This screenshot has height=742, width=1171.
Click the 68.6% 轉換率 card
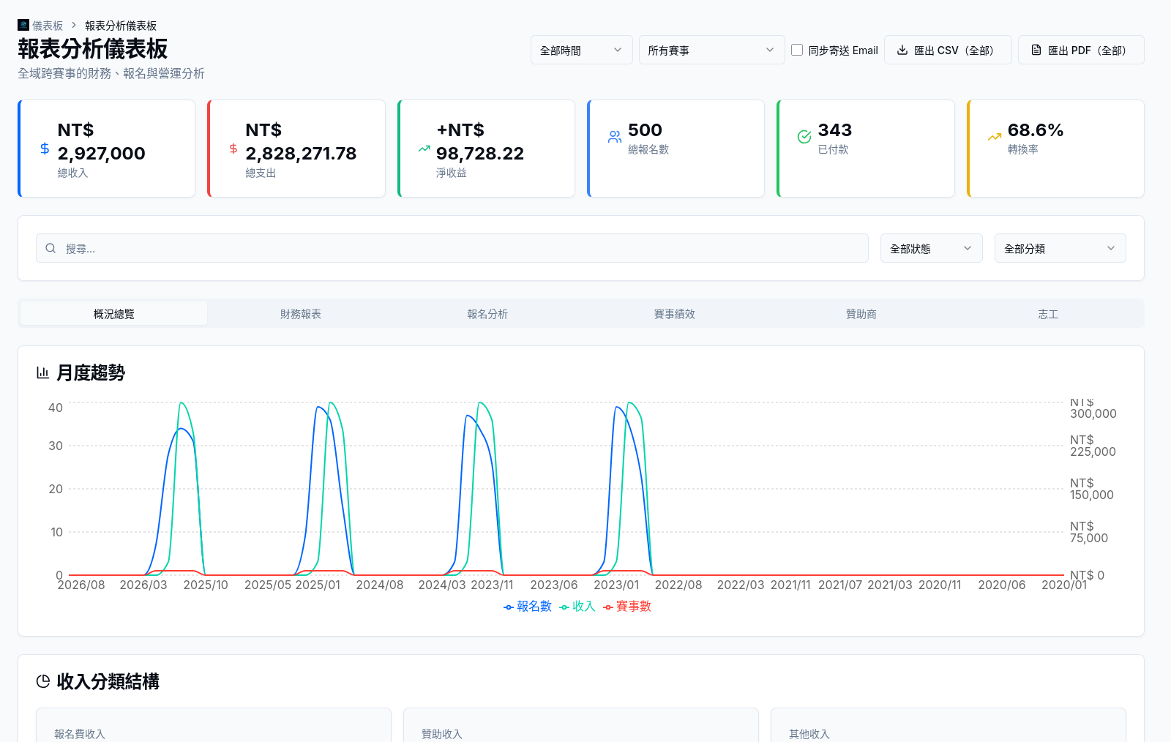click(1055, 149)
